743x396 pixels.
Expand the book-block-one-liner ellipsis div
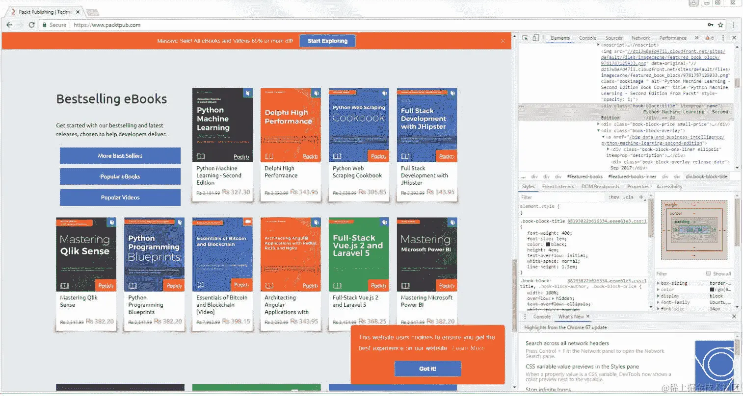(x=608, y=149)
